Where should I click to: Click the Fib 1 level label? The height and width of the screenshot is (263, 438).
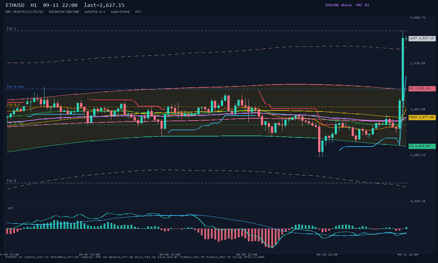coord(12,28)
